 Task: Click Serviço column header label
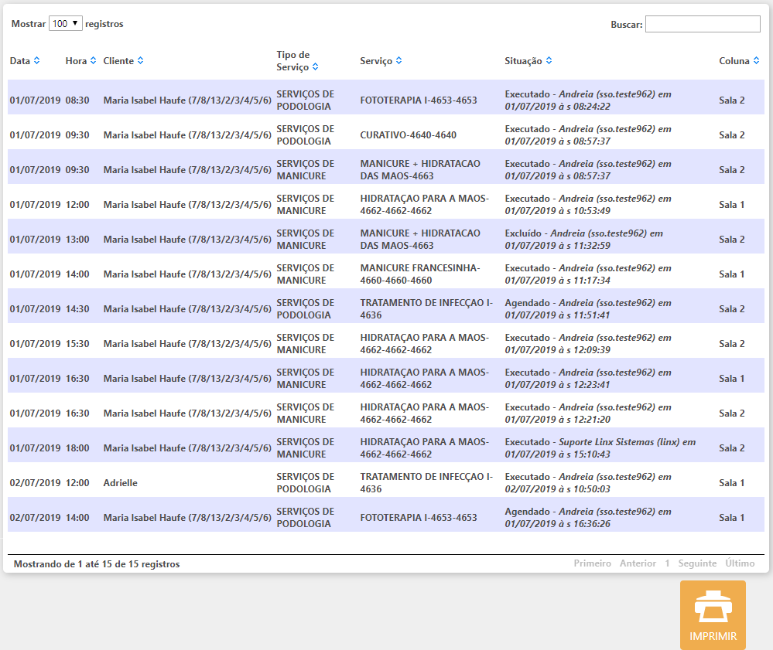point(376,60)
